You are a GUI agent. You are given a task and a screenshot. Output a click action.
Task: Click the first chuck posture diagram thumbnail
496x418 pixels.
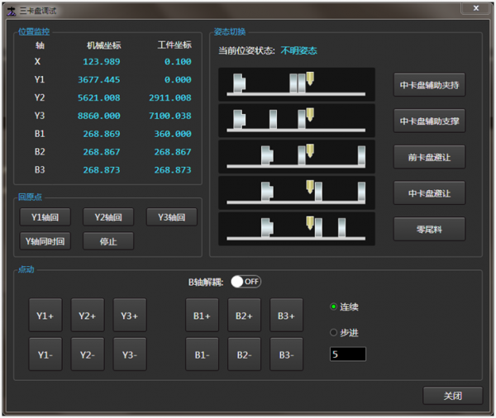[296, 85]
